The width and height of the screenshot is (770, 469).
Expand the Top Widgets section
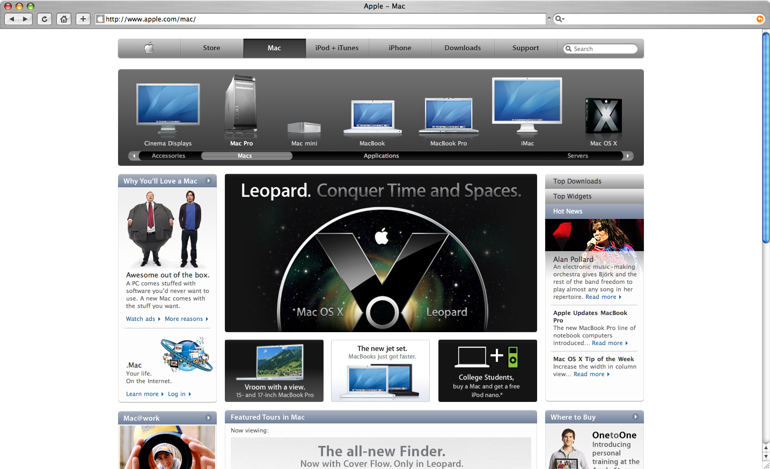point(595,196)
